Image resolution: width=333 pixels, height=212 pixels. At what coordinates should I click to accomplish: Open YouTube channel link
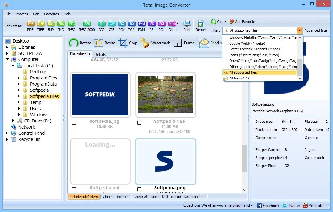coord(314,206)
